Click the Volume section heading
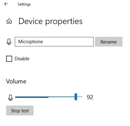130x126 pixels. click(16, 81)
